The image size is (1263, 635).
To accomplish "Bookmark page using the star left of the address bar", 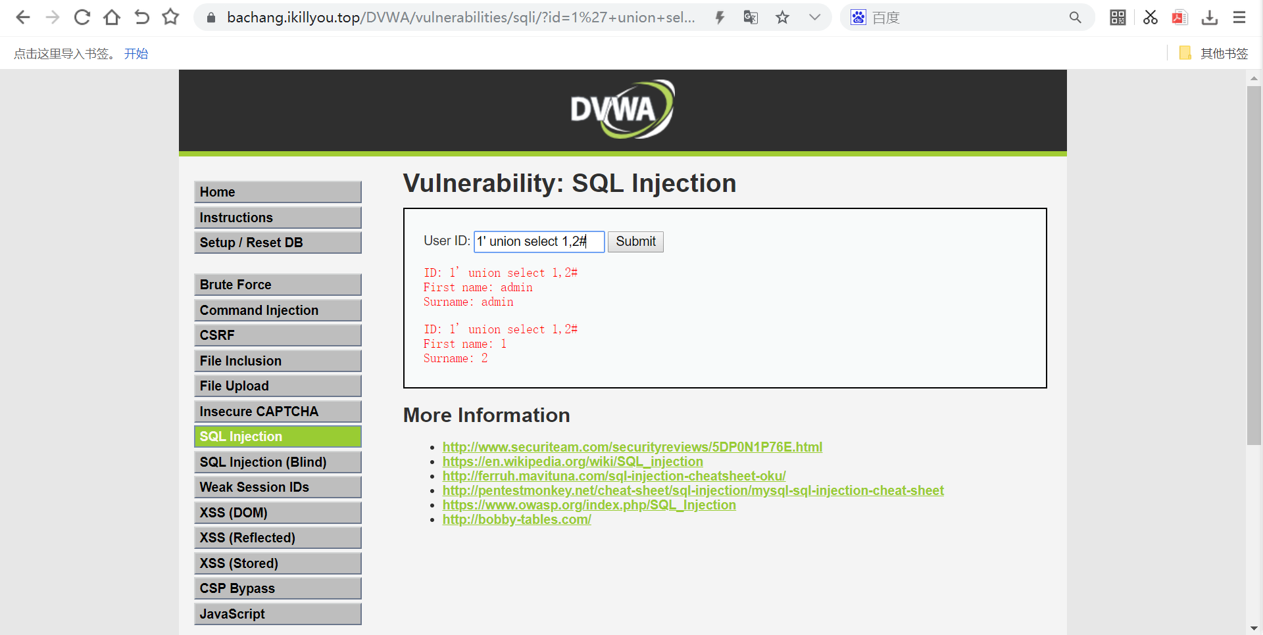I will [x=171, y=17].
